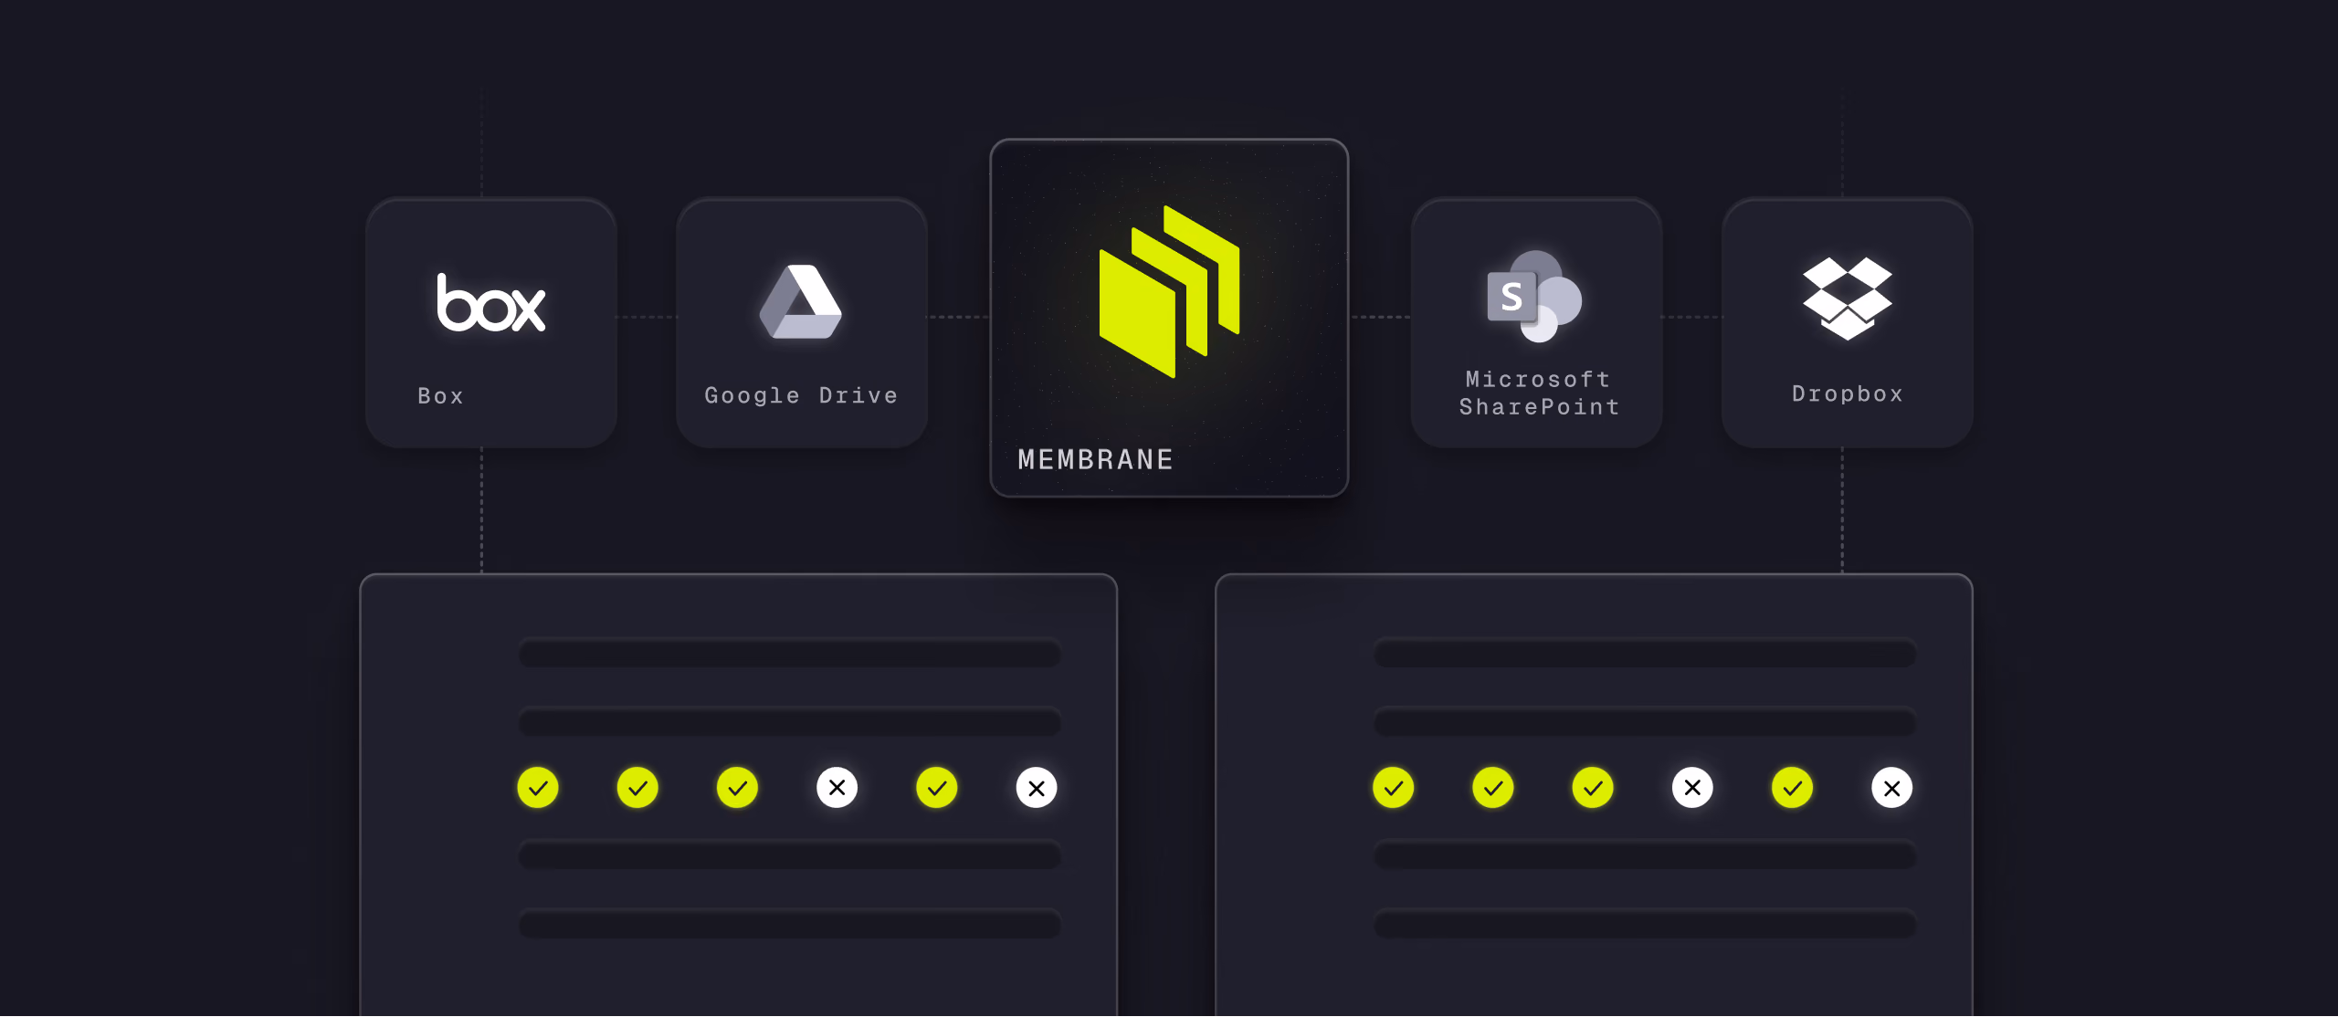Select the "Microsoft SharePoint" label text
The image size is (2338, 1017).
click(1539, 393)
